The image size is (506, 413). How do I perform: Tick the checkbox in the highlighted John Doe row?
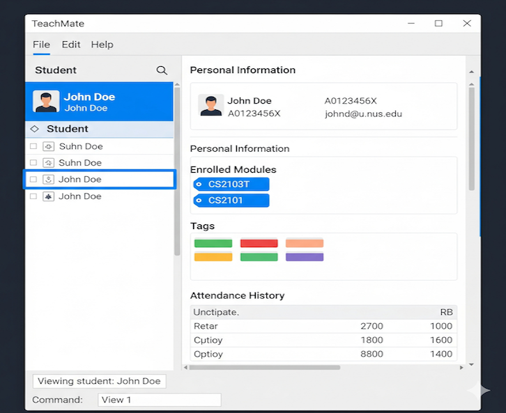point(33,180)
